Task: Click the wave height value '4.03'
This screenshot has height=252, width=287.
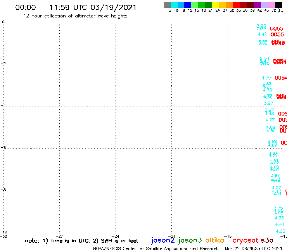Action: 280,231
